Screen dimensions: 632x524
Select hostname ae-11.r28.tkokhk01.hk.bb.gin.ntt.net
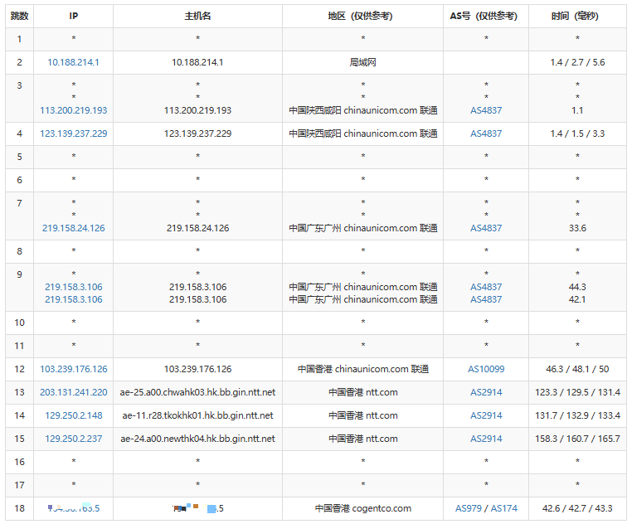pyautogui.click(x=197, y=415)
